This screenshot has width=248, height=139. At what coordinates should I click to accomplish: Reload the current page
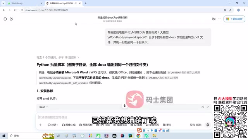pos(15,10)
